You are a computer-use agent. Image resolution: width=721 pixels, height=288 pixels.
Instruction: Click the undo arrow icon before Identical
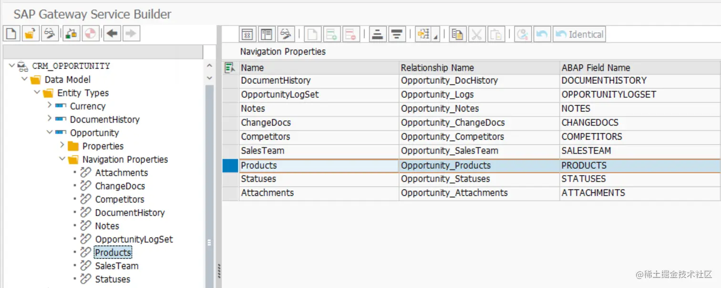(542, 34)
